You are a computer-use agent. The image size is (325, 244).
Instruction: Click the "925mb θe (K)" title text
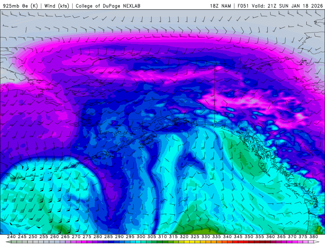tap(20, 6)
